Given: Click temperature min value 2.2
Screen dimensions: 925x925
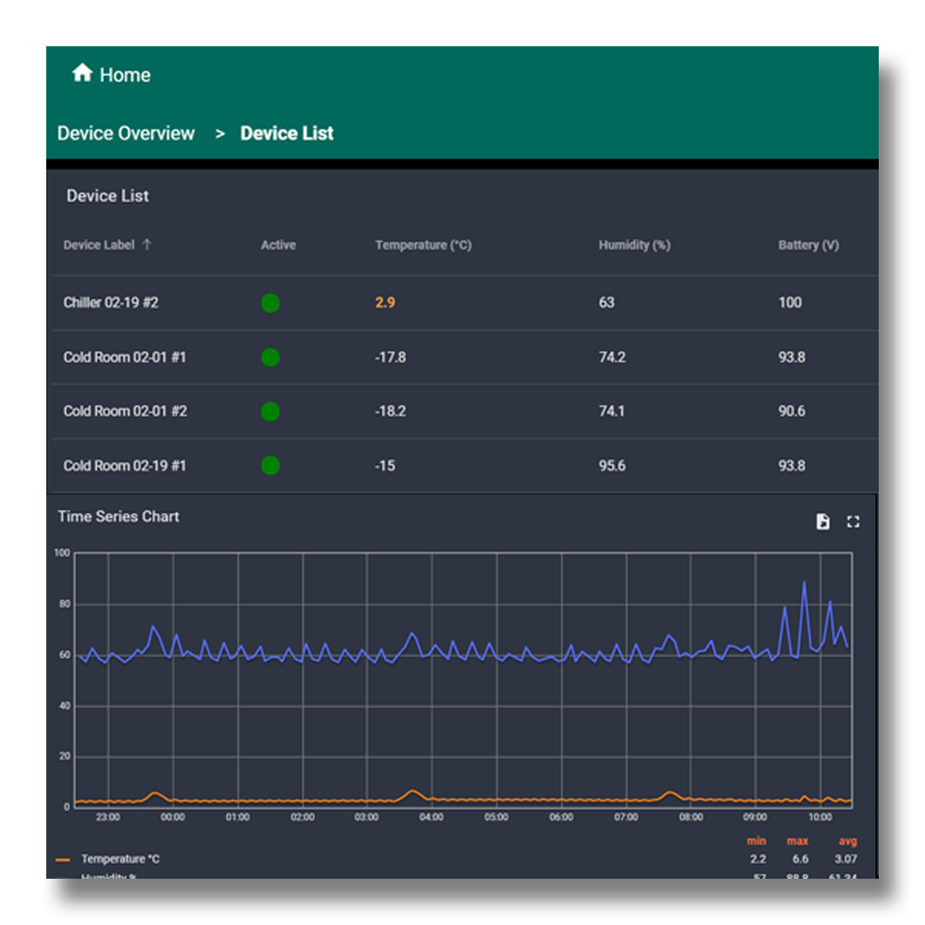Looking at the screenshot, I should [758, 859].
